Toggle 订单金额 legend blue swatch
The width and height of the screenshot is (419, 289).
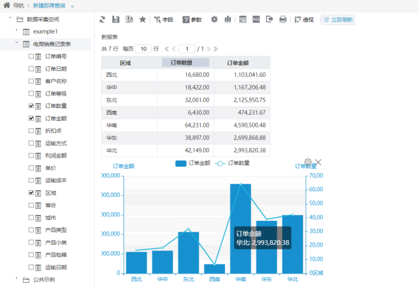click(x=180, y=163)
